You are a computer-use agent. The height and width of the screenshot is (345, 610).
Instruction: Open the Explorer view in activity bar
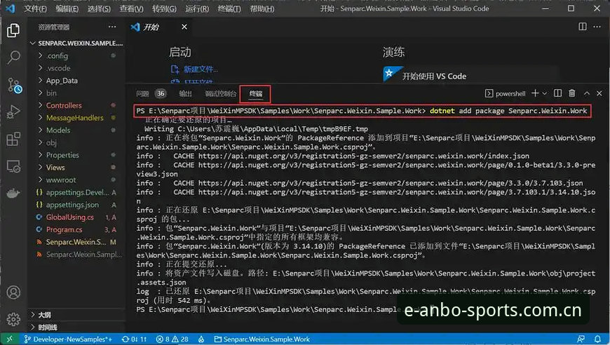click(13, 30)
